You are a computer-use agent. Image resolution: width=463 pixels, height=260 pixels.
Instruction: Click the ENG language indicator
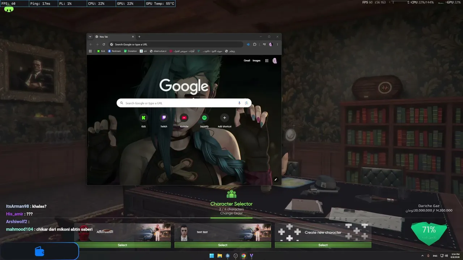[435, 256]
